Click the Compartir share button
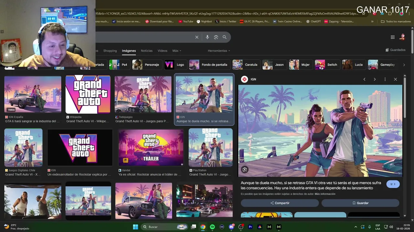Screen dimensions: 414x232 tap(280, 203)
